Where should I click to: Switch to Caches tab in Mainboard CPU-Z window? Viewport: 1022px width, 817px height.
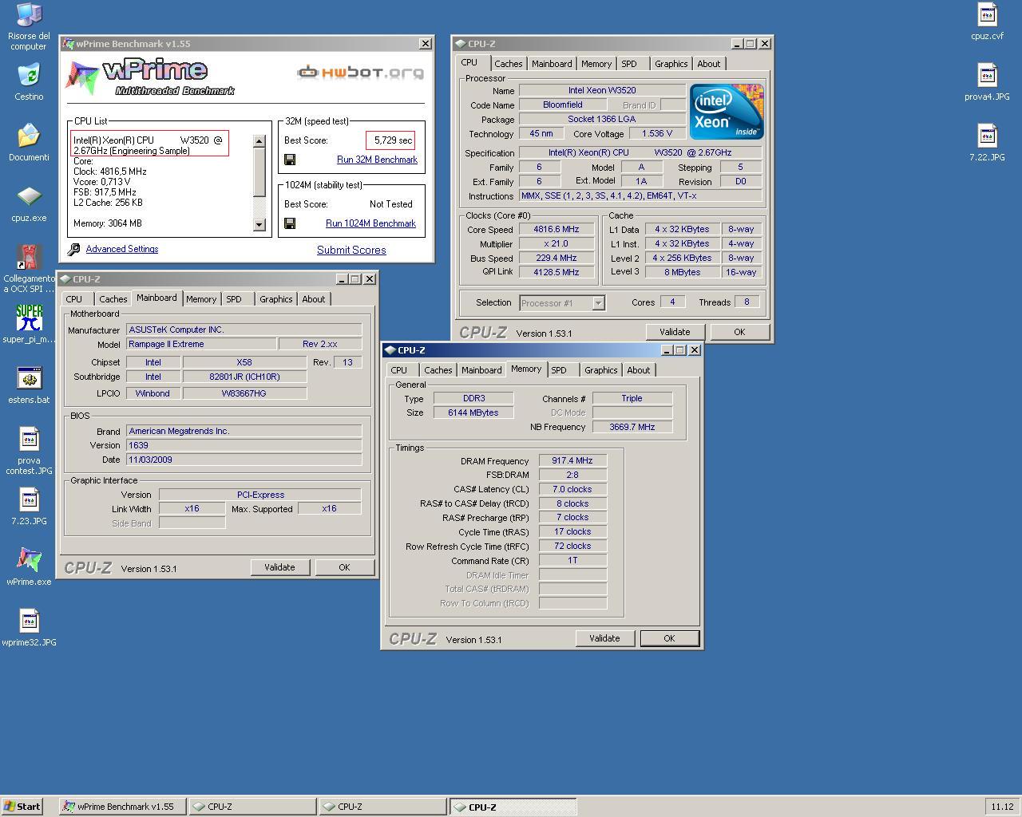(113, 299)
